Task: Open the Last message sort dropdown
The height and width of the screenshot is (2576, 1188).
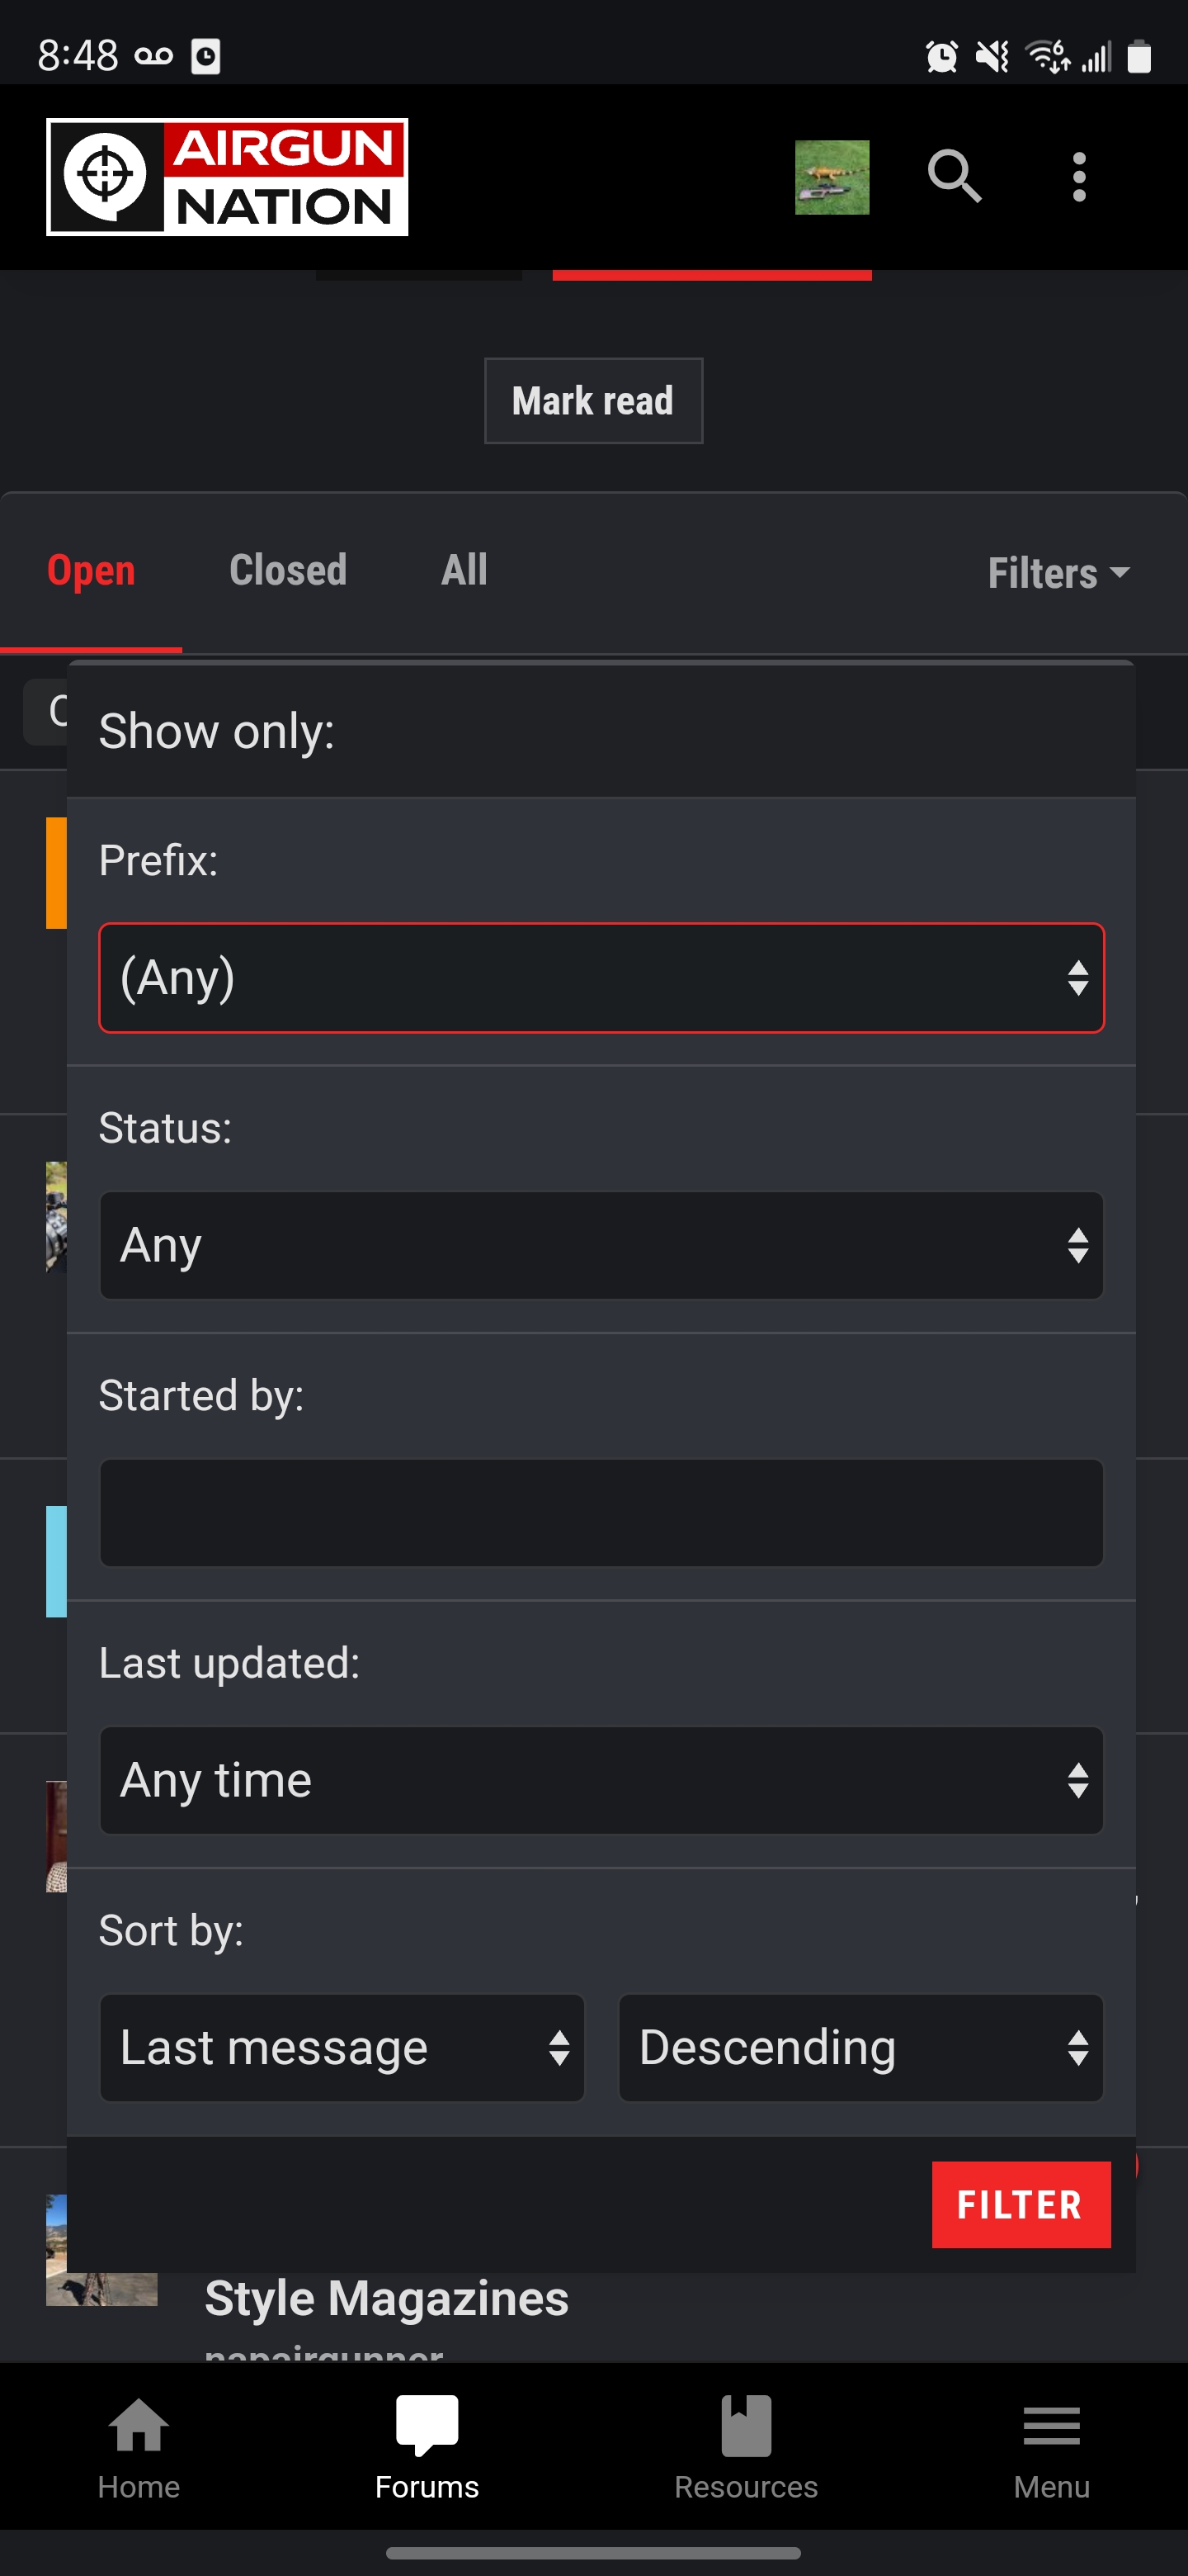Action: 342,2047
